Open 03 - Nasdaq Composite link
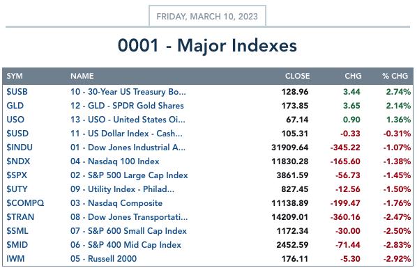 tap(116, 203)
